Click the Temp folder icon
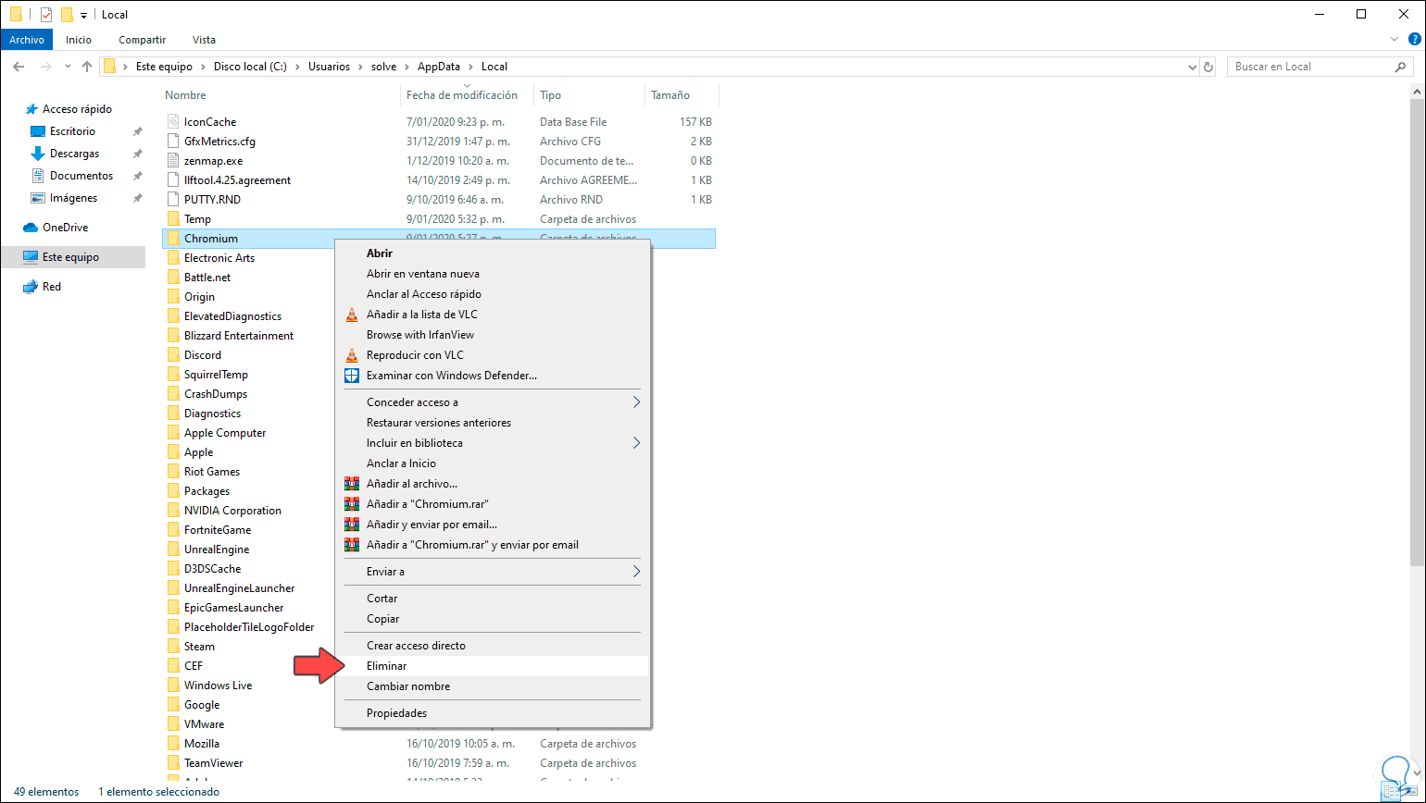Screen dimensions: 1426x803 pos(173,219)
